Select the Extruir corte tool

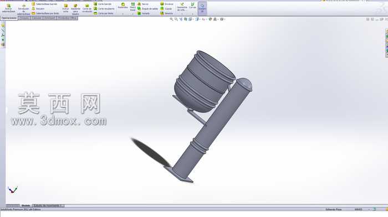pos(65,8)
